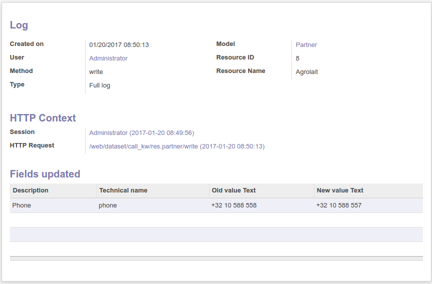Click the Type value Full log
Viewport: 432px width, 284px height.
tap(99, 85)
